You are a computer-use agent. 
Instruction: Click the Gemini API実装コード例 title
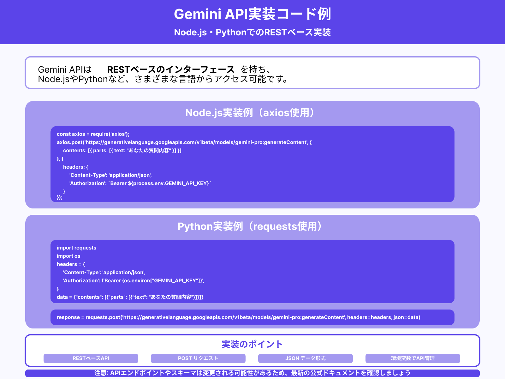252,14
